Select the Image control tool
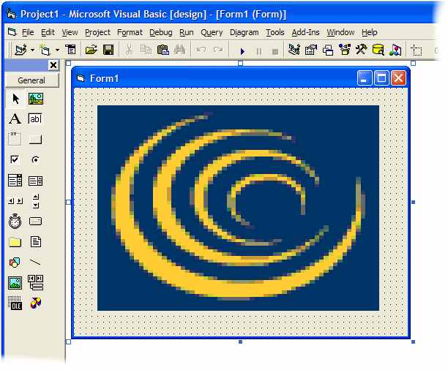The width and height of the screenshot is (448, 370). point(15,283)
